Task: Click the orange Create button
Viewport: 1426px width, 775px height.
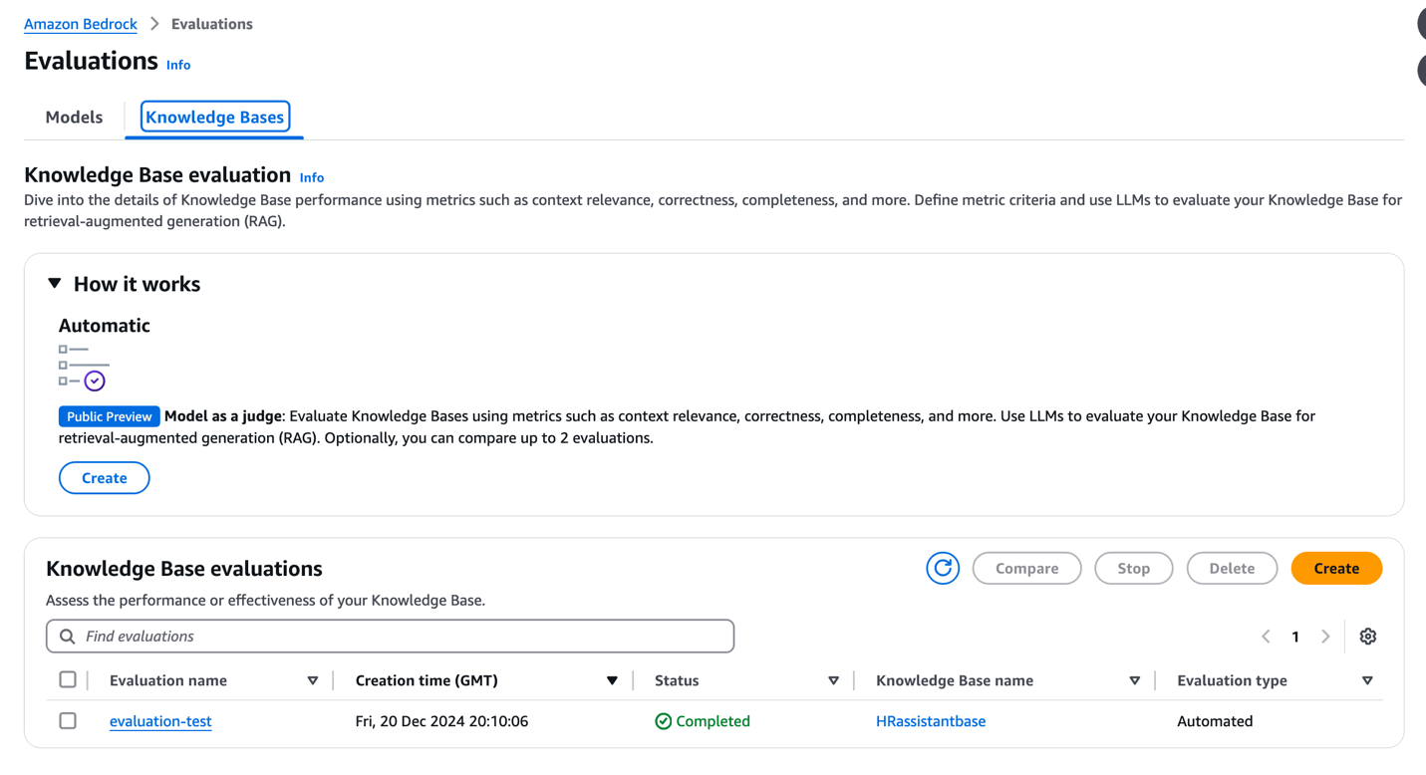Action: point(1336,568)
